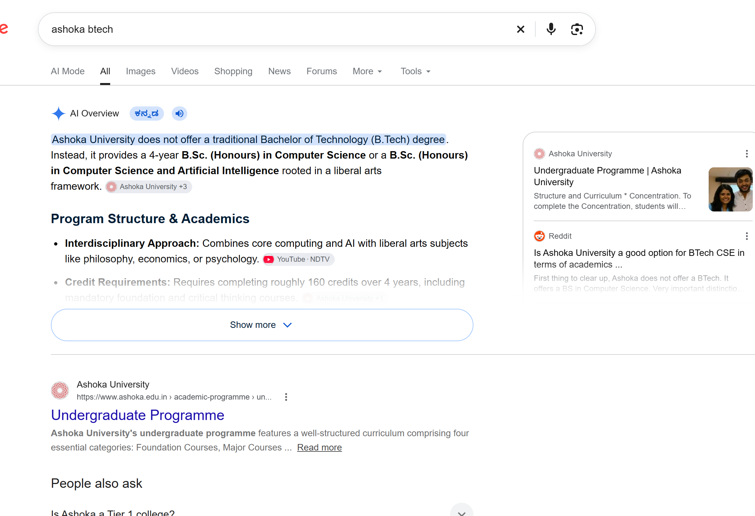Image resolution: width=755 pixels, height=516 pixels.
Task: Click the 'AI Overview' label
Action: pyautogui.click(x=95, y=114)
